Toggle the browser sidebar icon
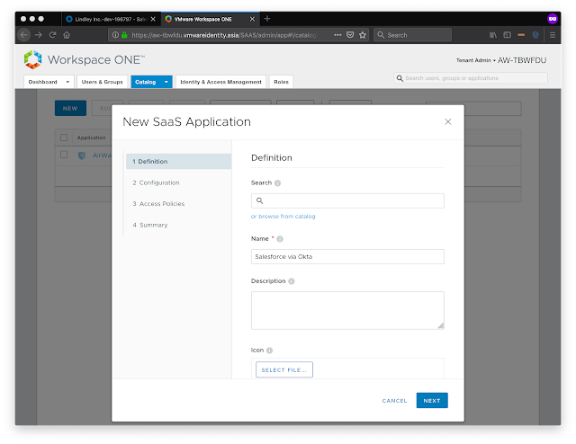 [507, 35]
